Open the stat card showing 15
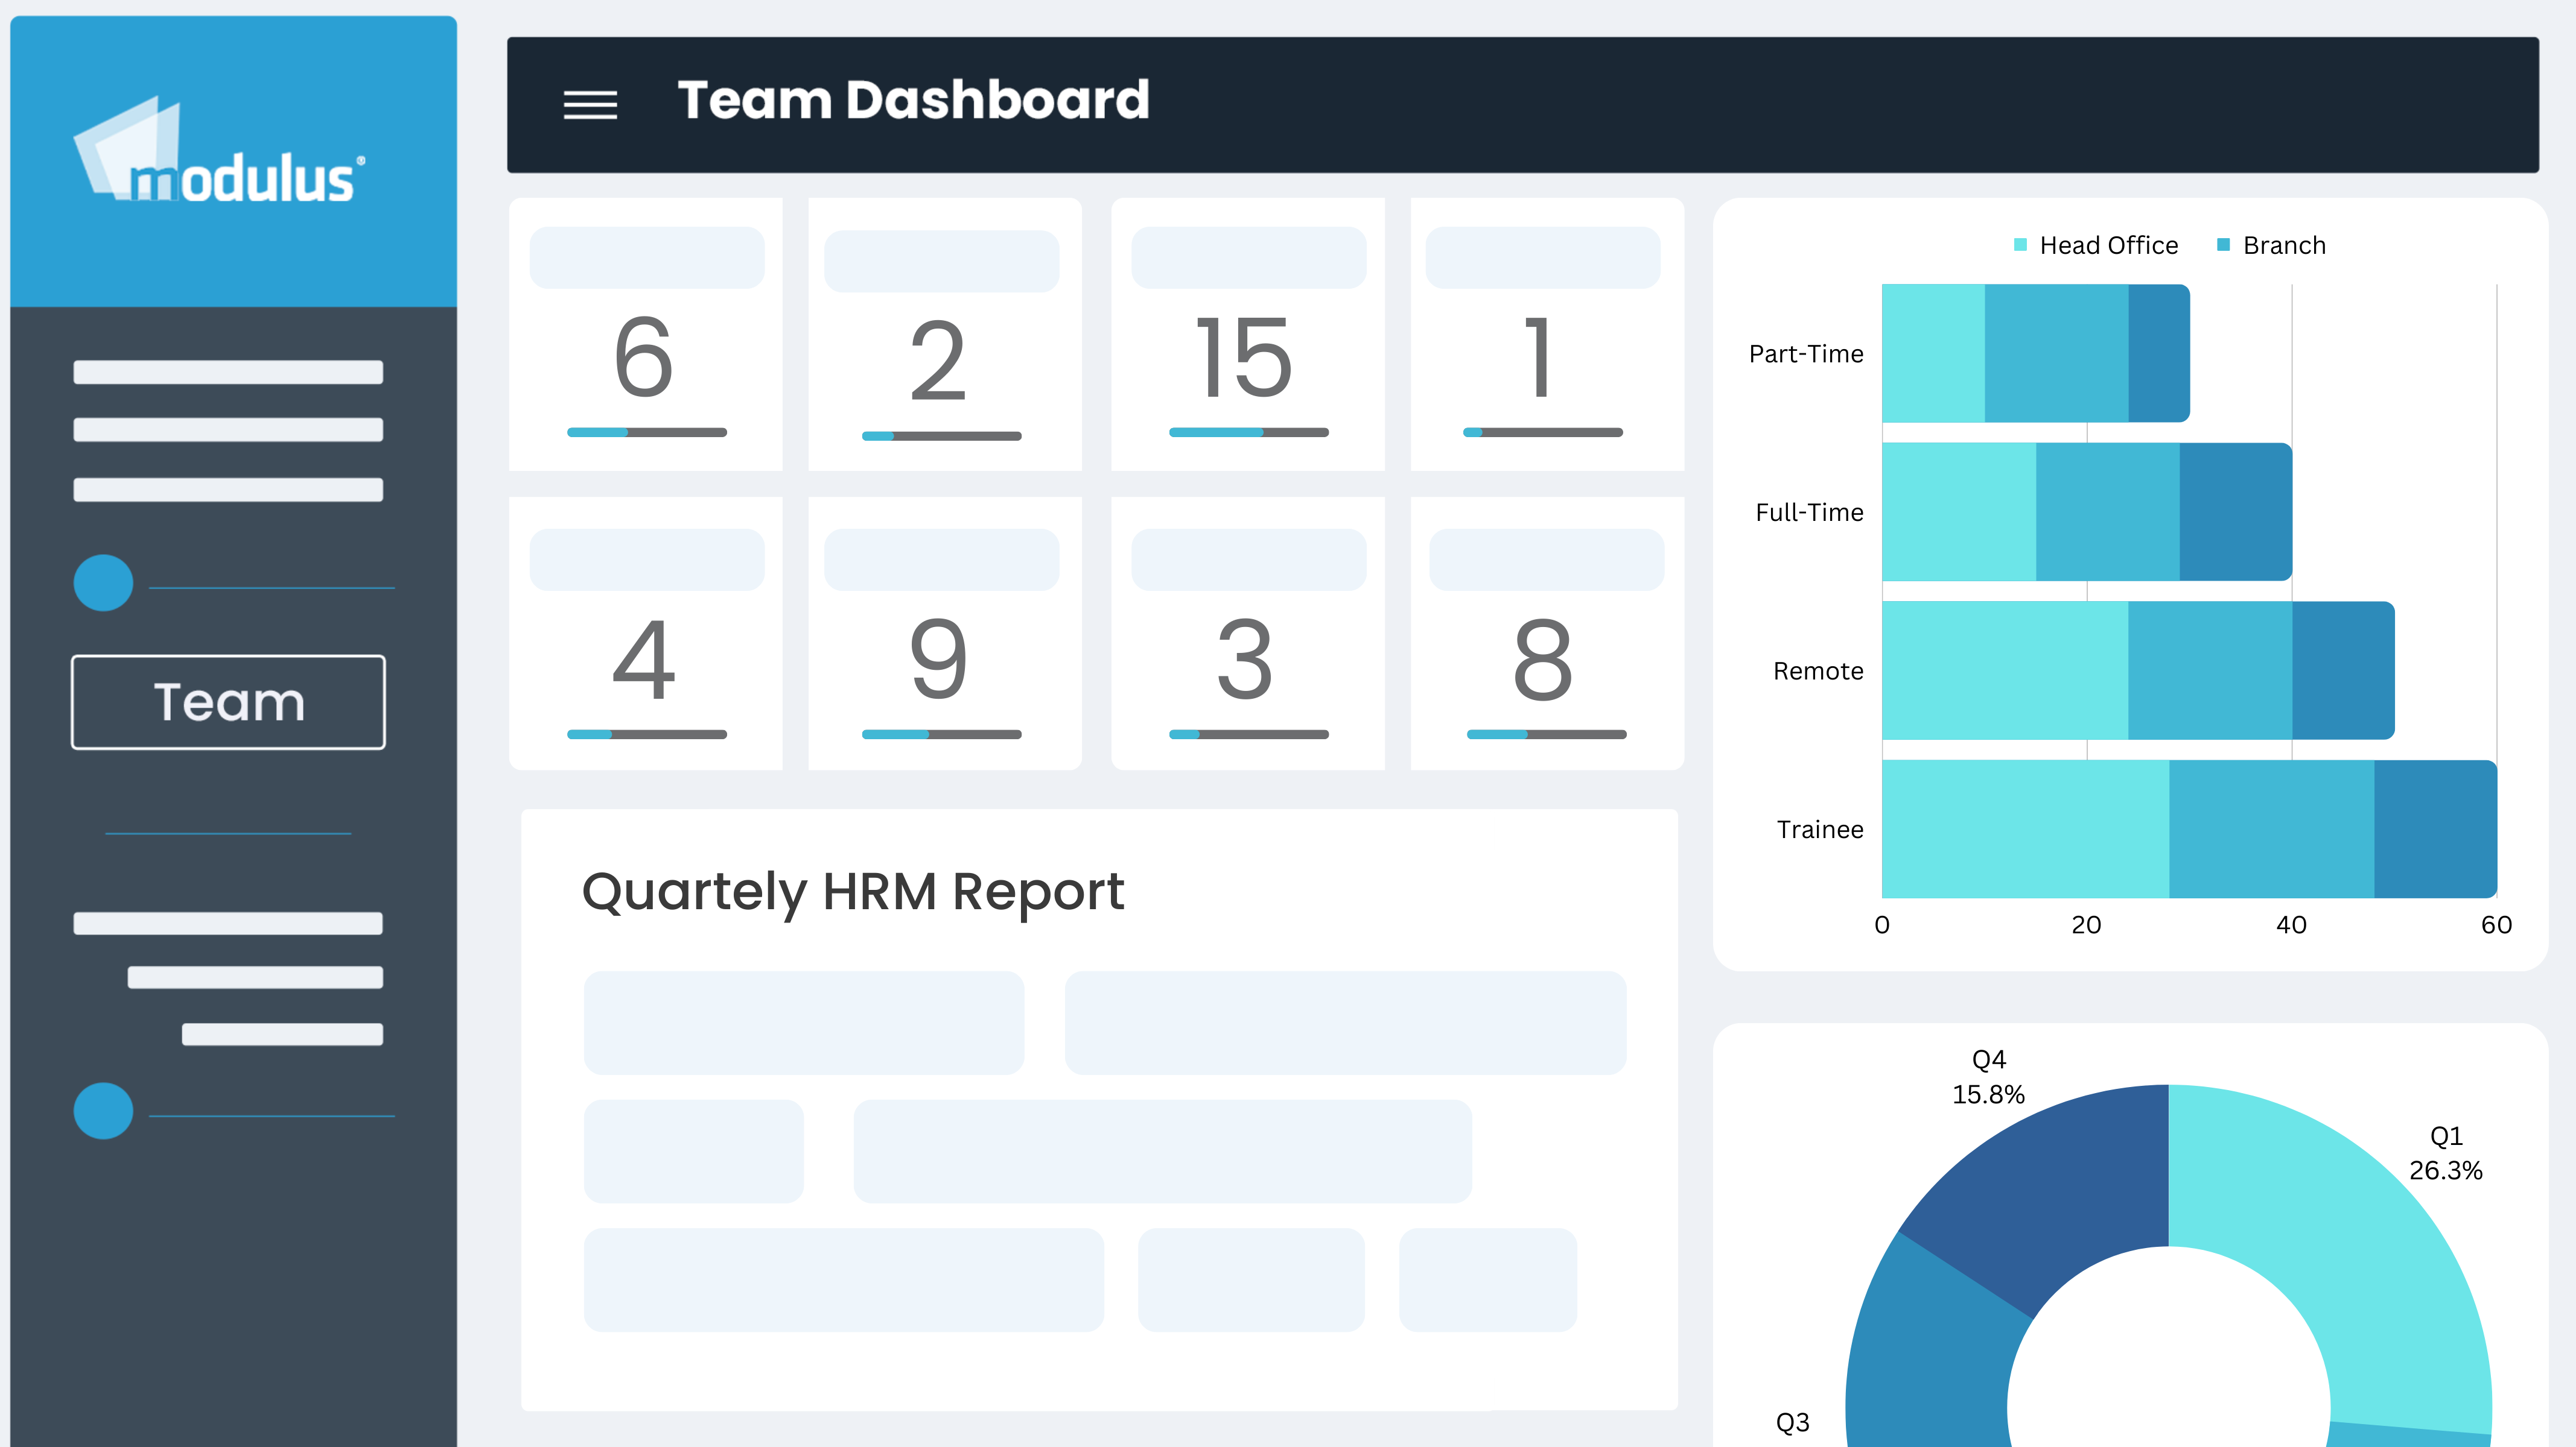Image resolution: width=2576 pixels, height=1447 pixels. click(x=1248, y=334)
